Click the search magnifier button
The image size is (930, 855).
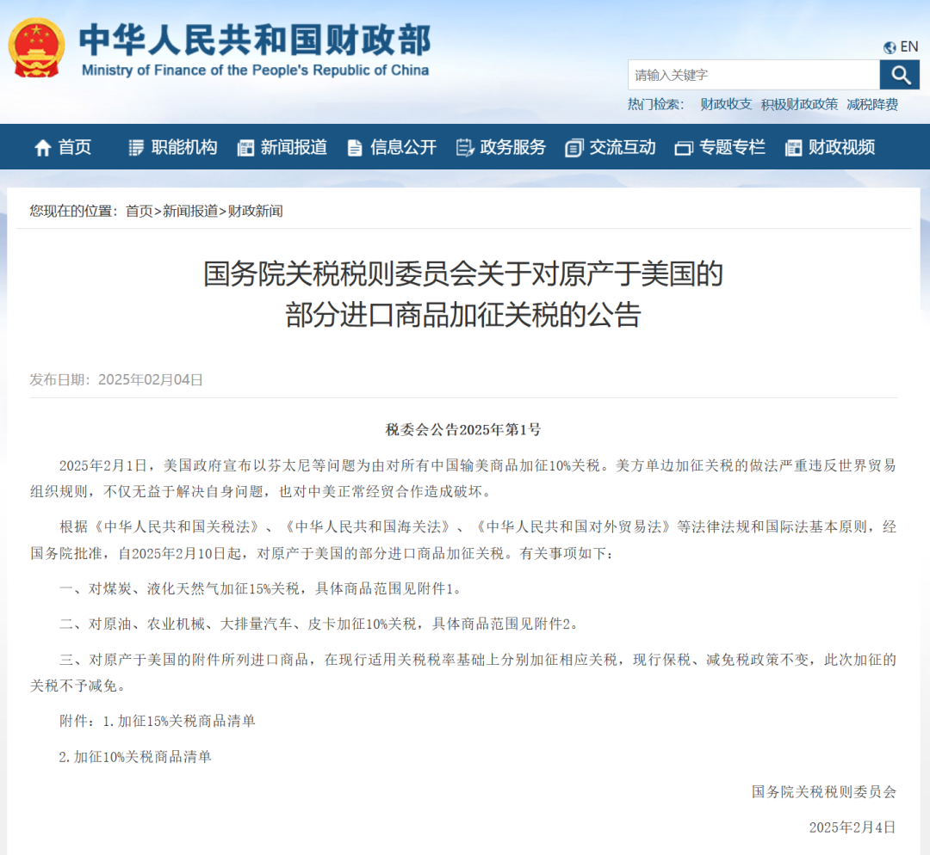pos(900,75)
